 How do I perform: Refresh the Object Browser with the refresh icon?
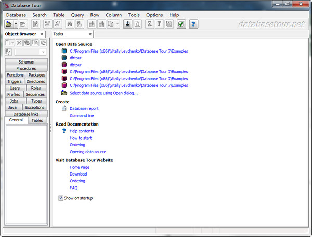(x=43, y=43)
